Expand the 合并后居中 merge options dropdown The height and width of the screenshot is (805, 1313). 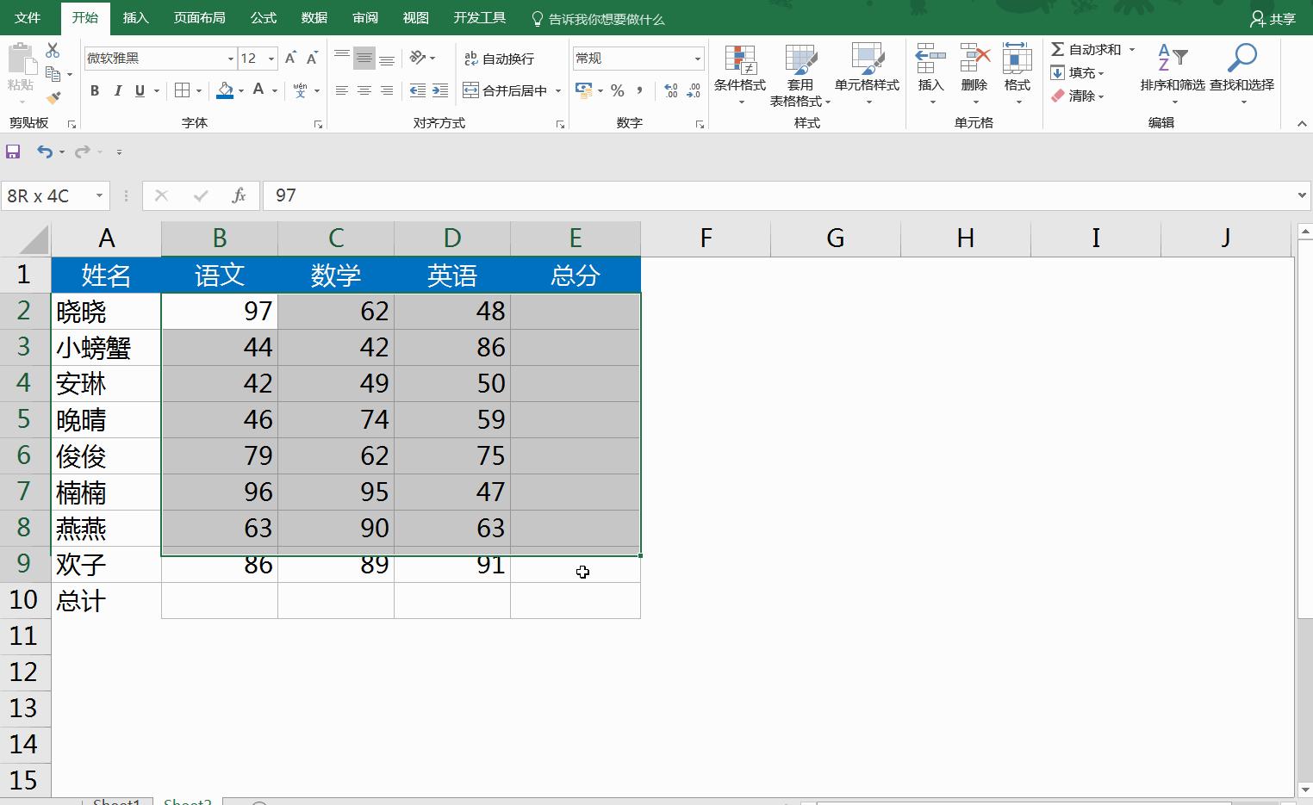[557, 90]
